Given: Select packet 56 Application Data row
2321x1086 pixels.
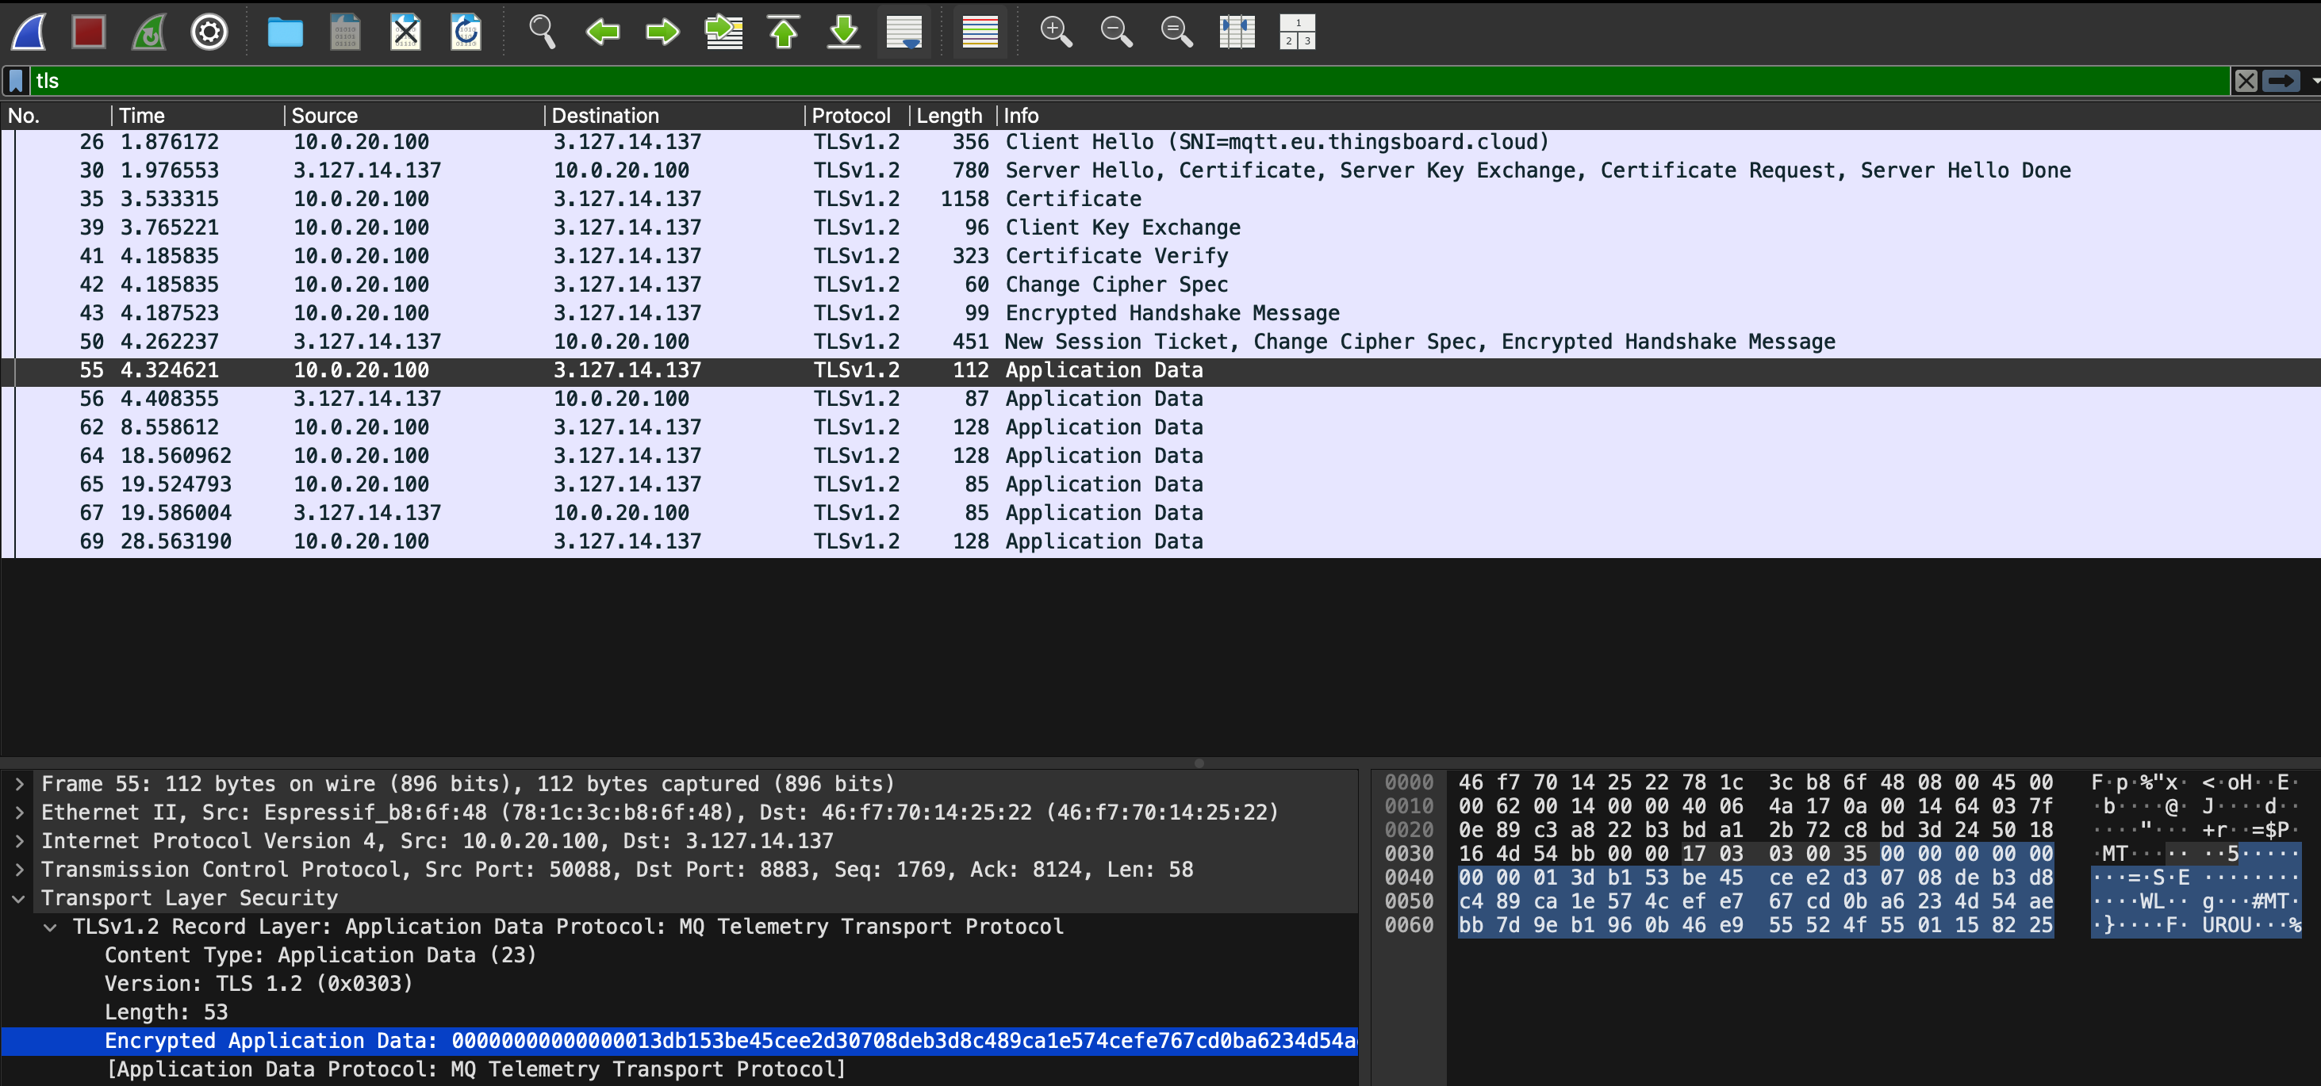Looking at the screenshot, I should 1160,399.
